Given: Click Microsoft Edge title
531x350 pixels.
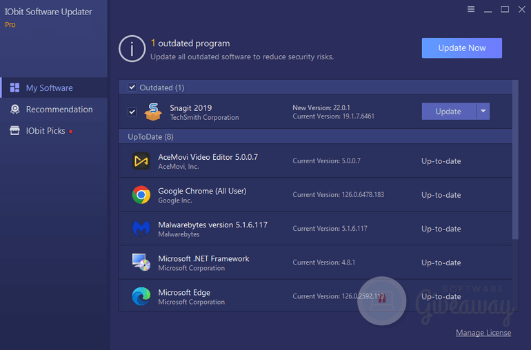Looking at the screenshot, I should coord(184,292).
